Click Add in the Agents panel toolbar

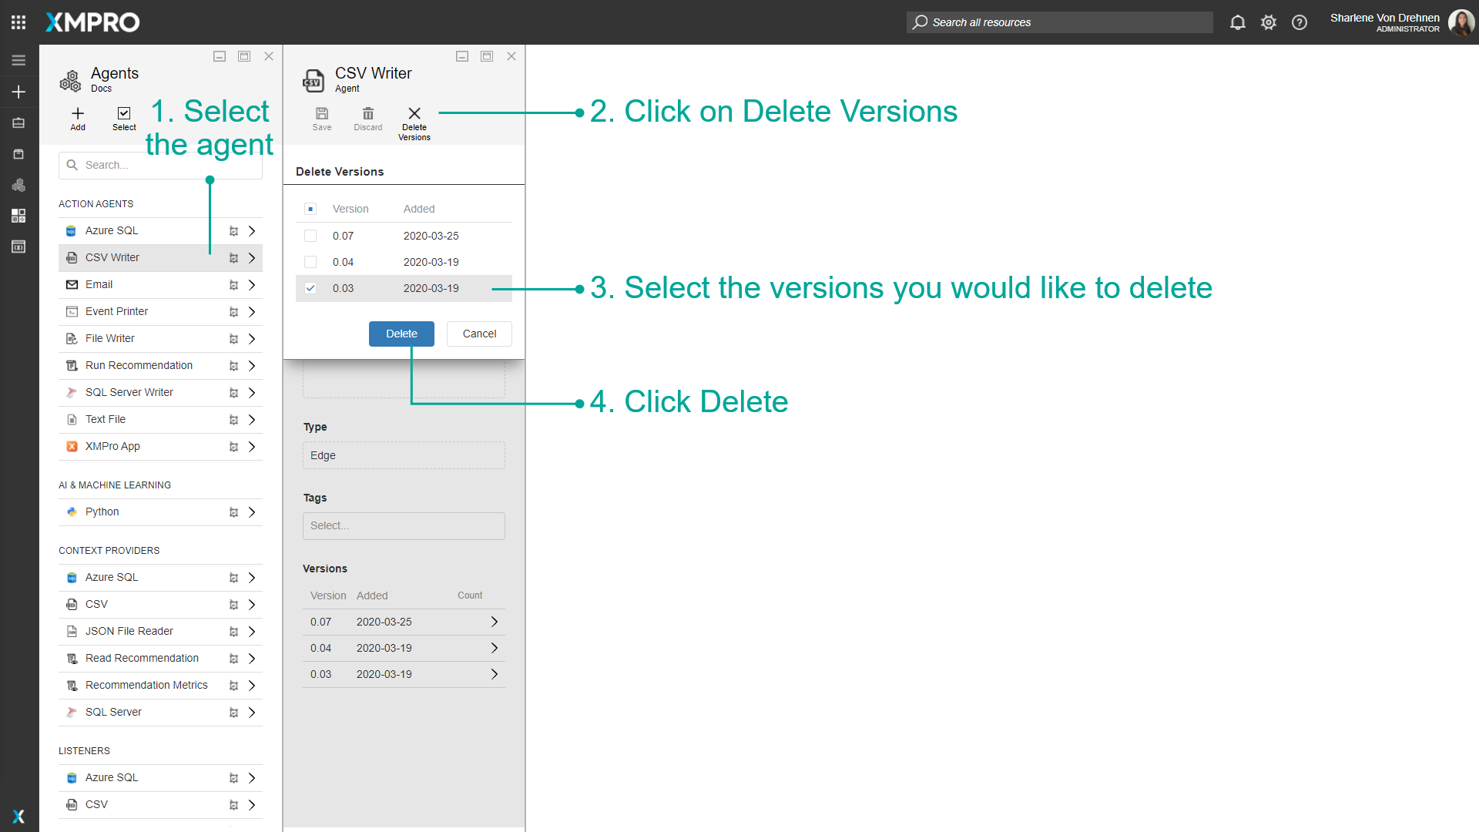pyautogui.click(x=78, y=119)
